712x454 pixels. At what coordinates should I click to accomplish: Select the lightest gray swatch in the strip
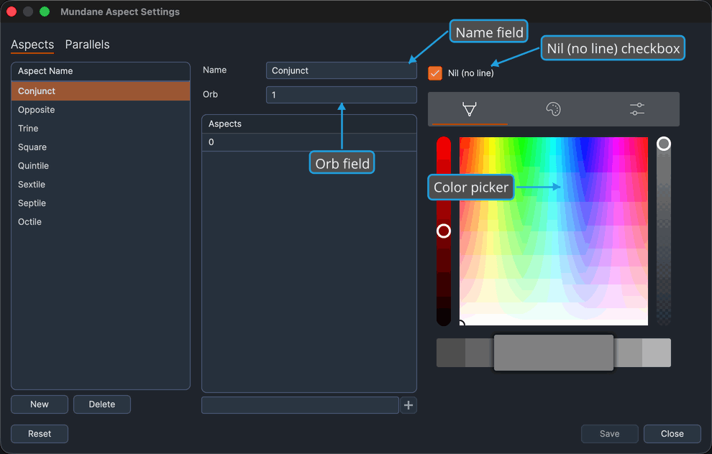click(657, 353)
